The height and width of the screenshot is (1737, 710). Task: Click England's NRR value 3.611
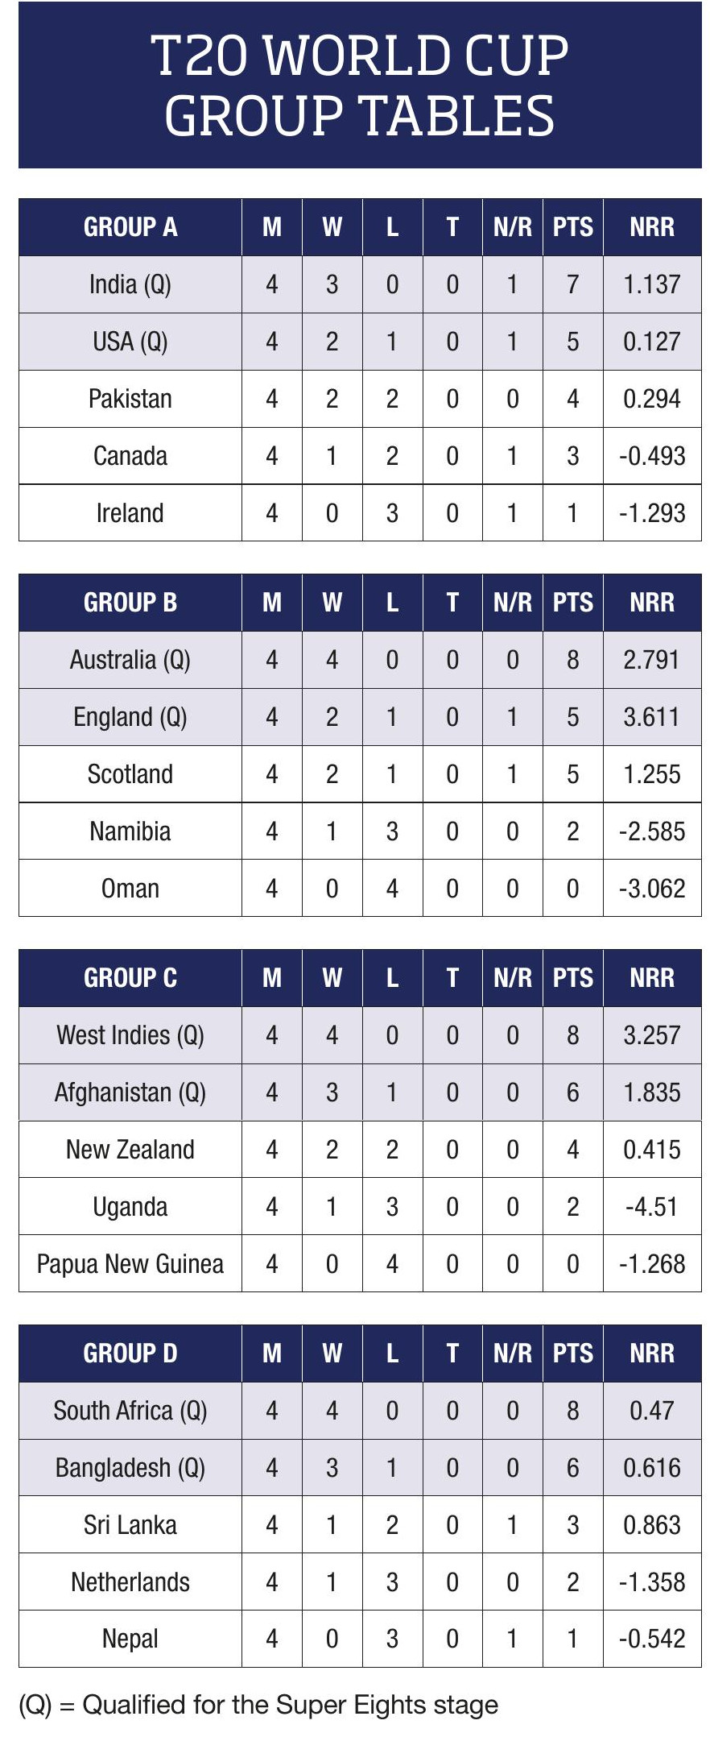651,717
